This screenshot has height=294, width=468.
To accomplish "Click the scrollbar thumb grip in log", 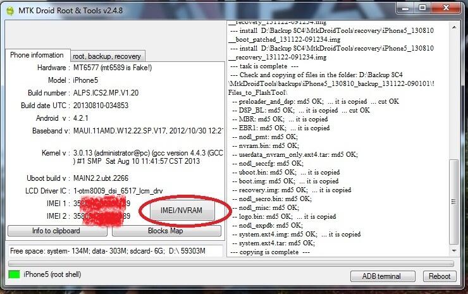I will pos(453,202).
